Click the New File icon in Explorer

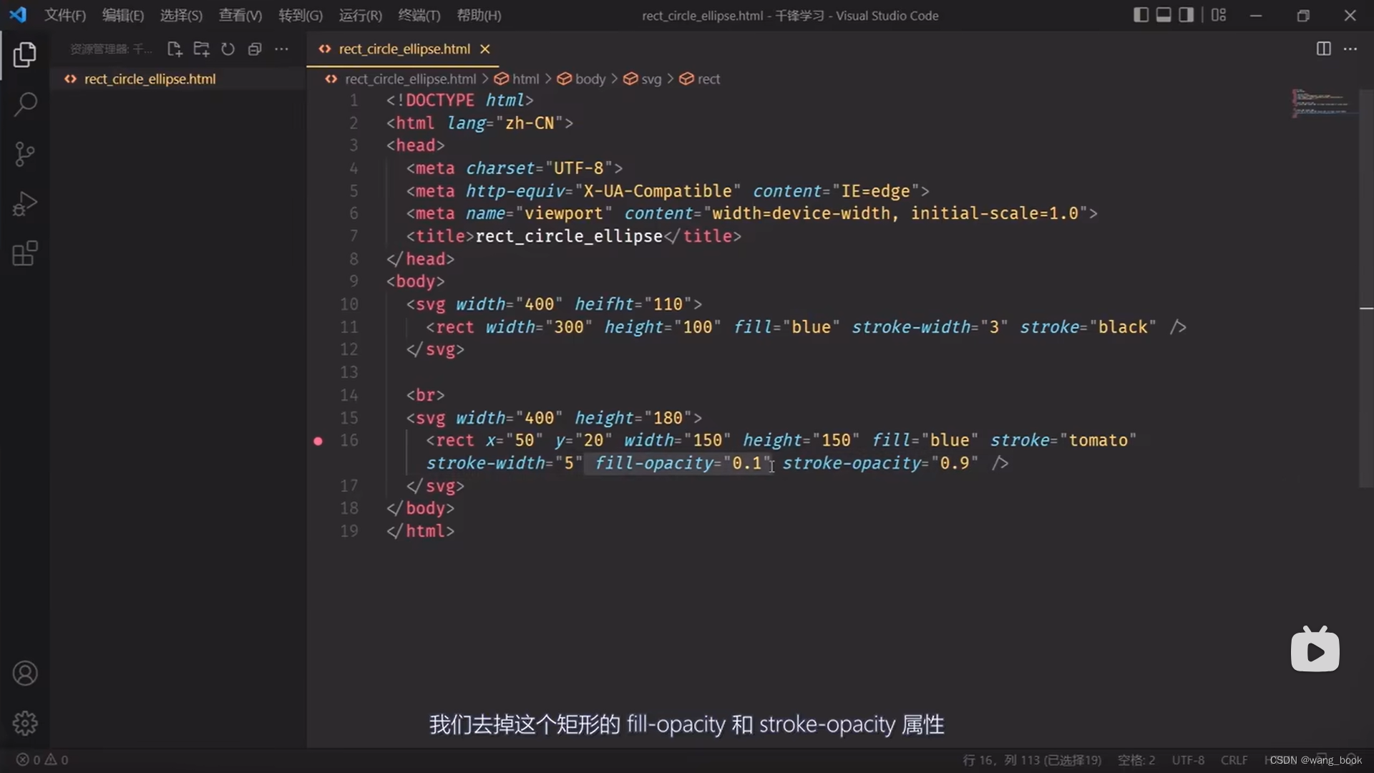tap(174, 49)
